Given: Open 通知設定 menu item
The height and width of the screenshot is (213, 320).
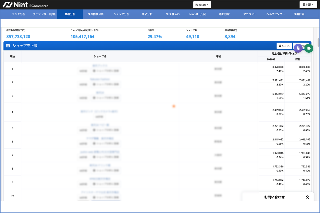Looking at the screenshot, I should pos(224,14).
